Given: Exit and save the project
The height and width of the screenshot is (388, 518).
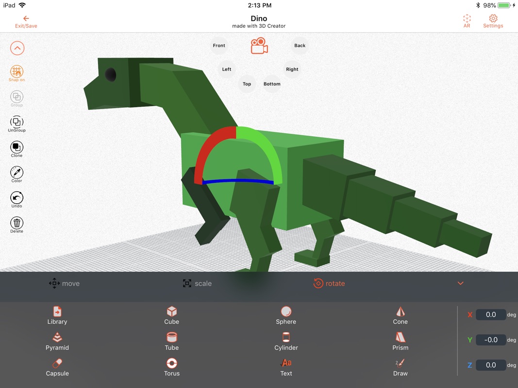Looking at the screenshot, I should 26,22.
